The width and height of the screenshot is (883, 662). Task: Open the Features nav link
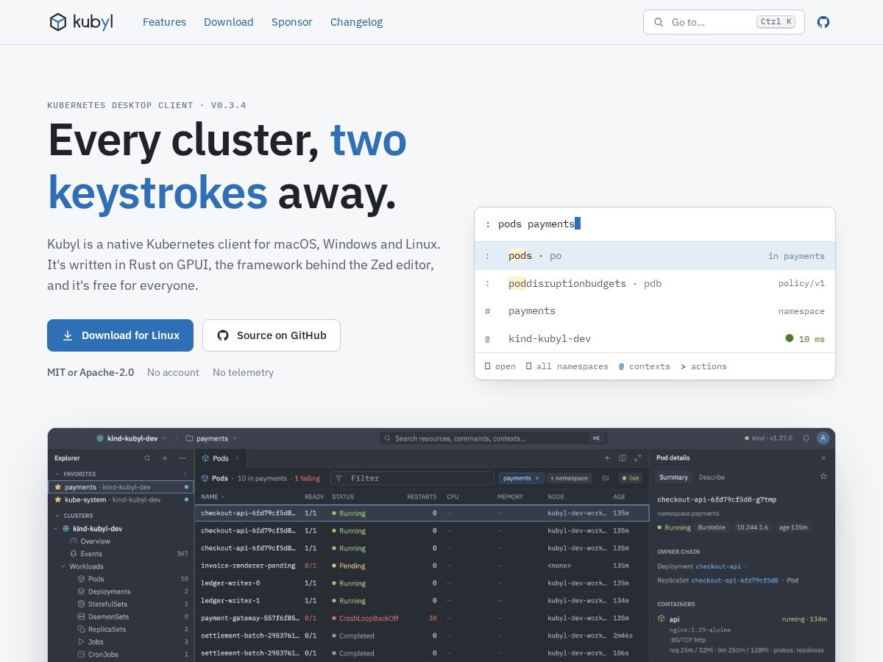(x=164, y=22)
